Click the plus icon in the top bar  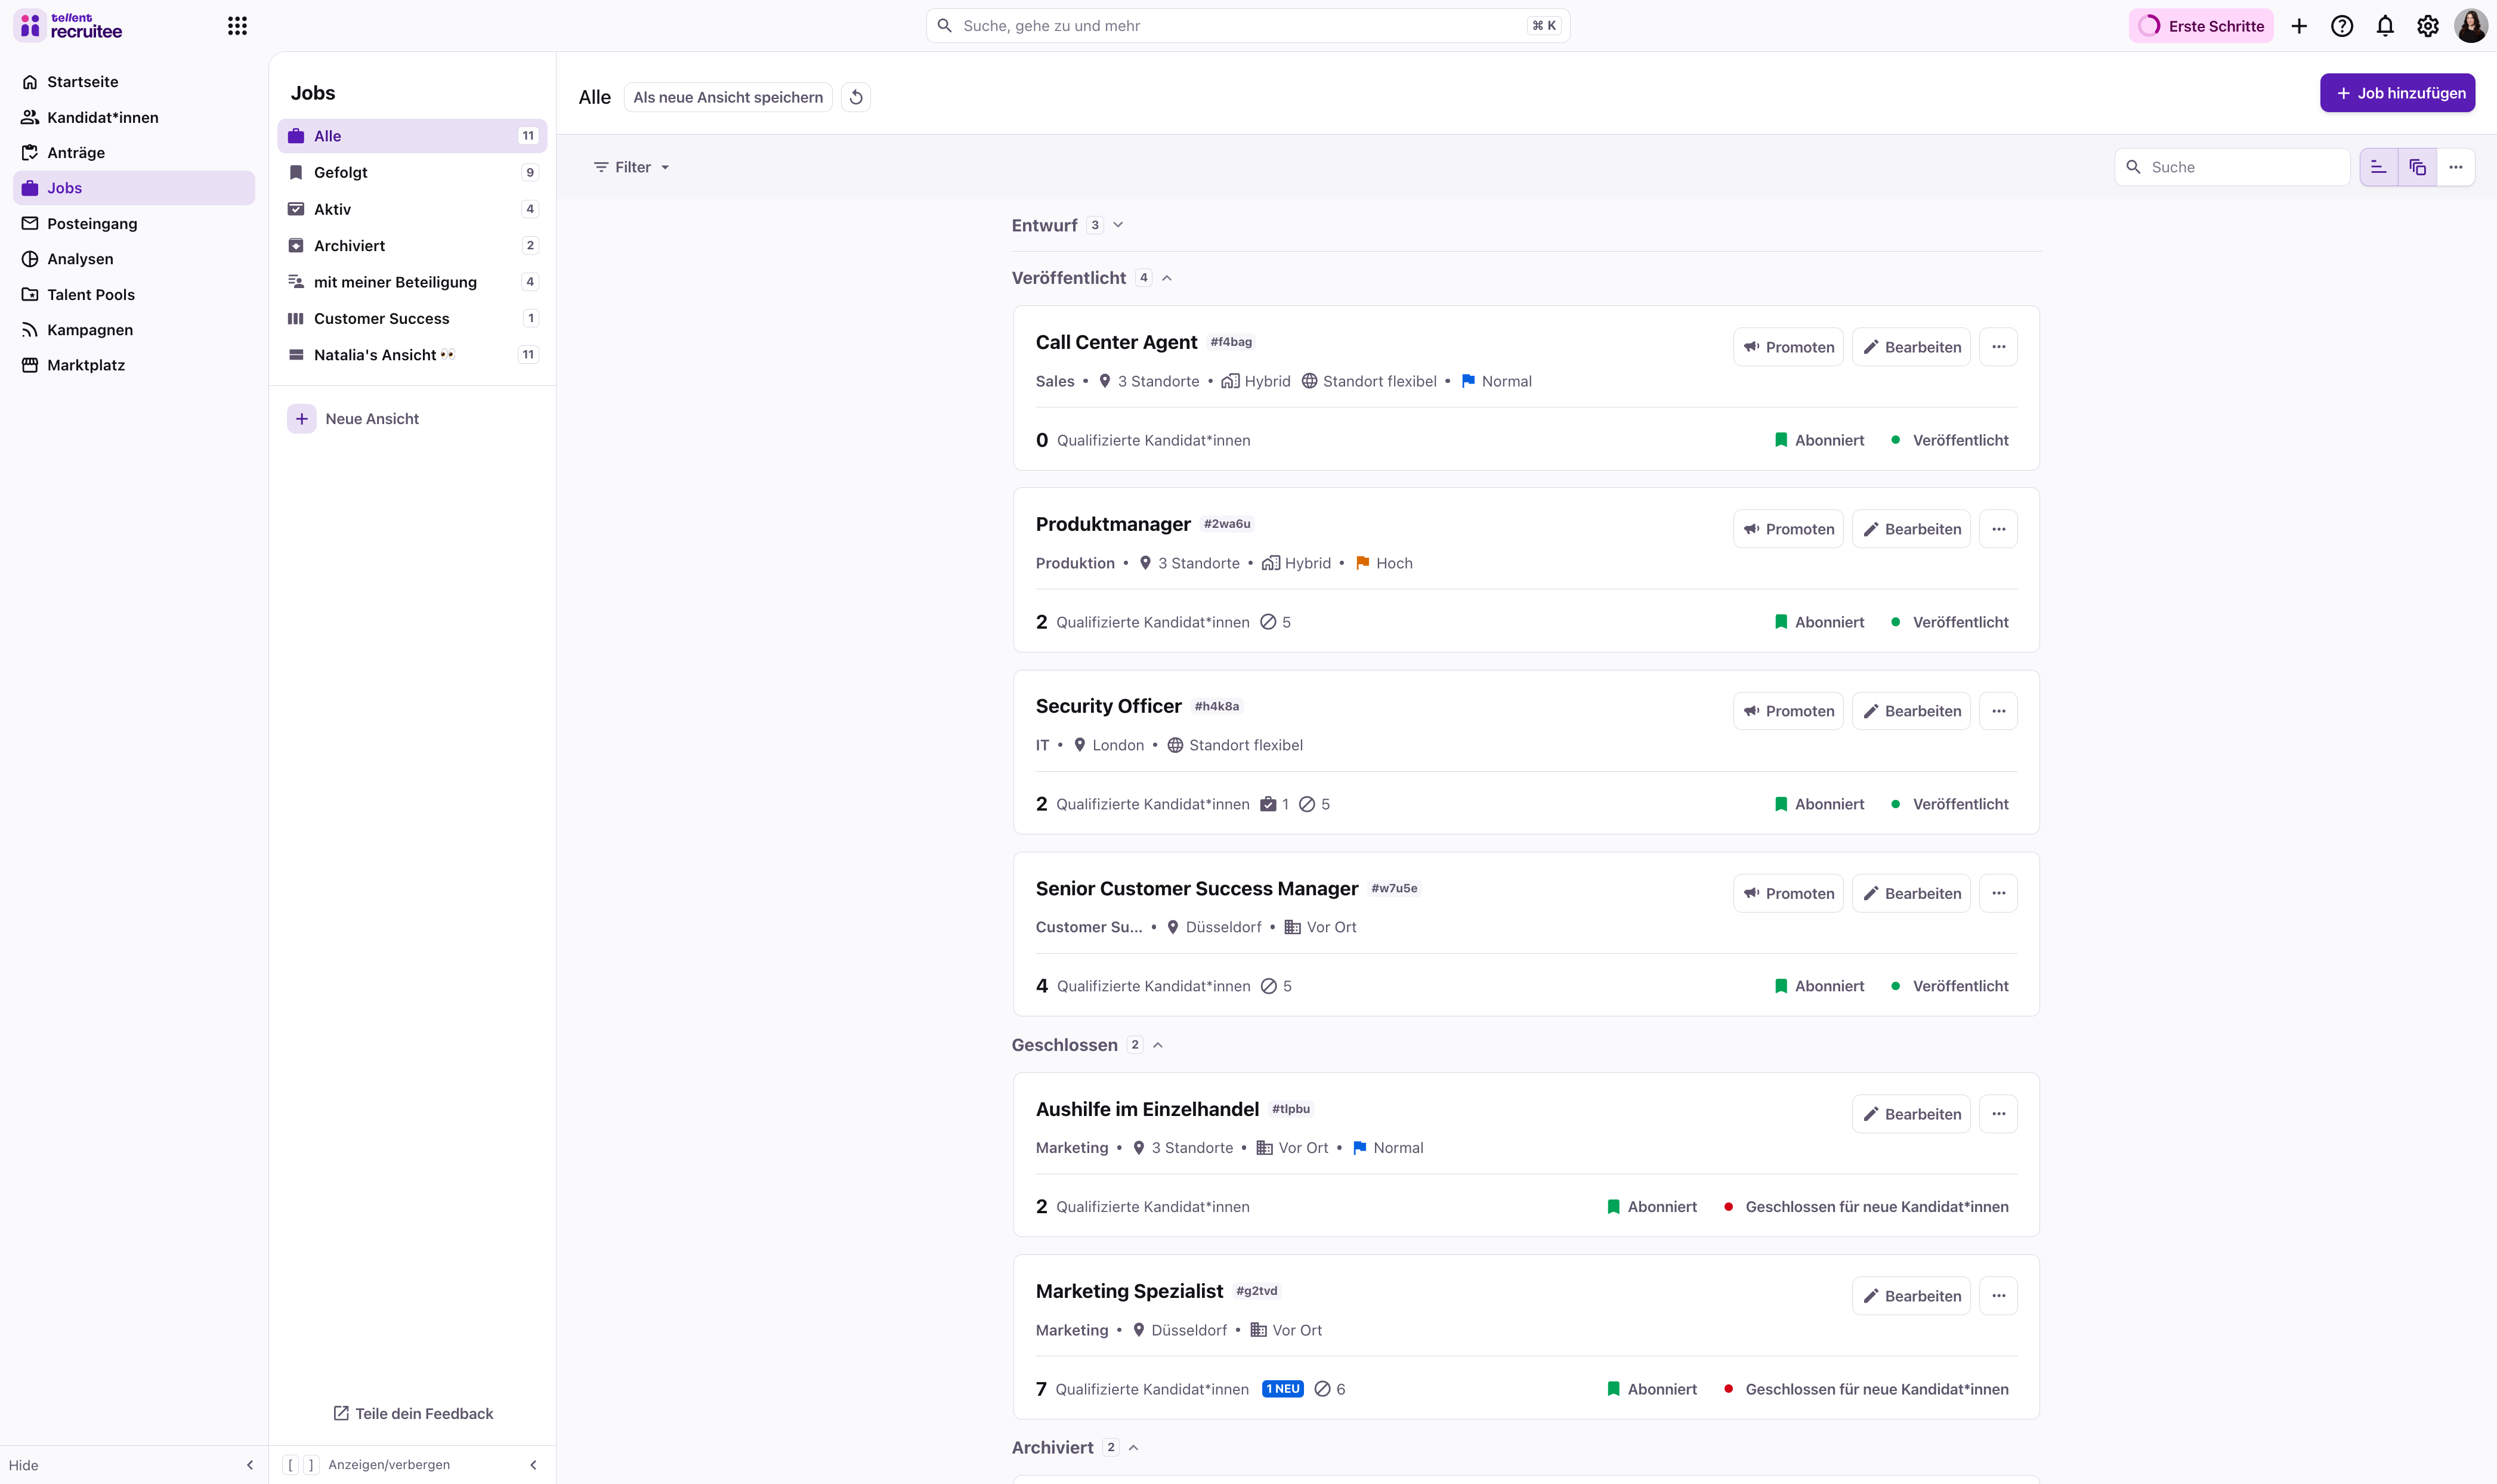coord(2298,26)
